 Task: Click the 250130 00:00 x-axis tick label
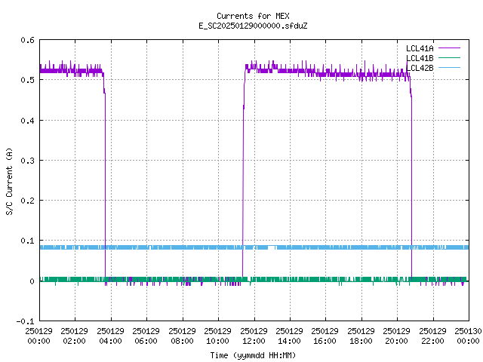click(x=468, y=336)
